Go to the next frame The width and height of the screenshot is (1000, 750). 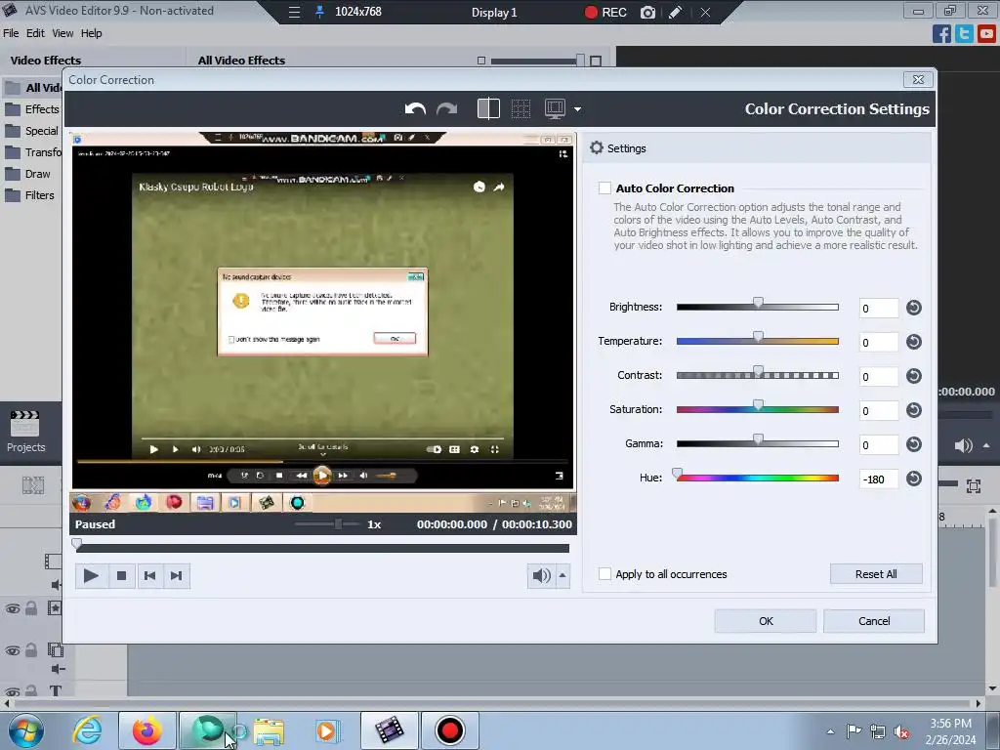click(177, 576)
